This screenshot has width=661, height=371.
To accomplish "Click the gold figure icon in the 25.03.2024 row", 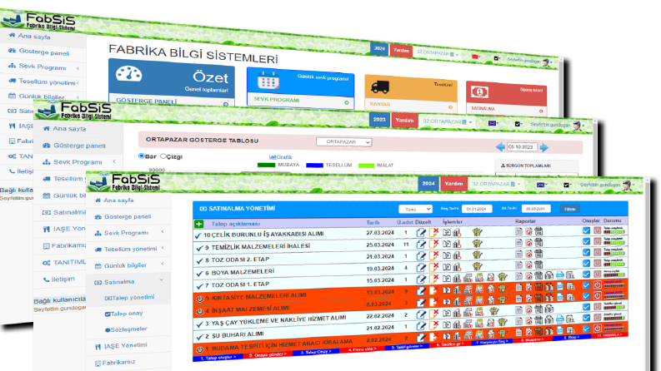I will point(477,244).
